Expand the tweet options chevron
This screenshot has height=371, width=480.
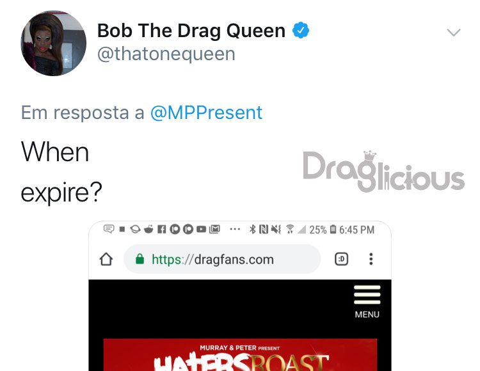453,32
